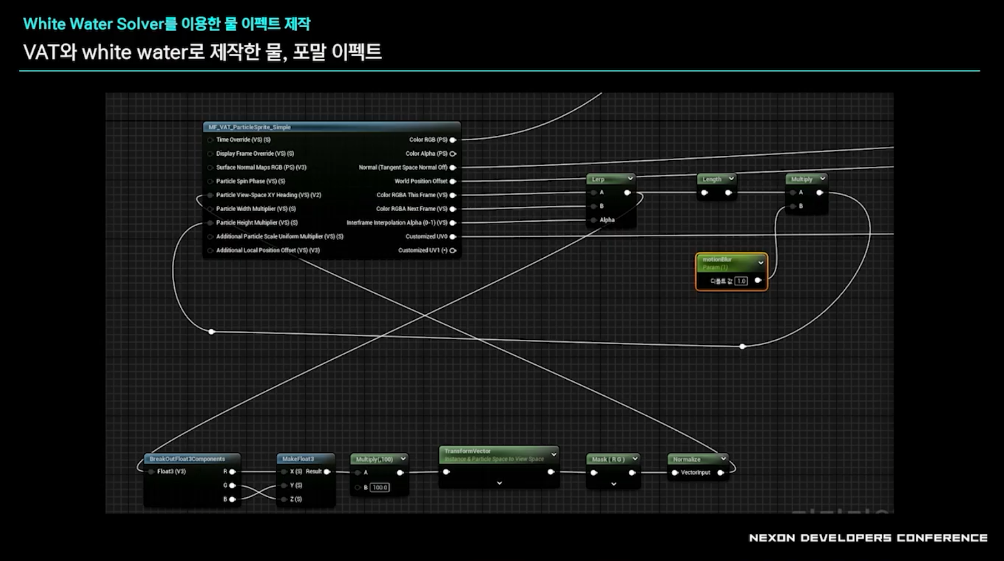This screenshot has height=561, width=1004.
Task: Click the Particle Height Multiplier input pin
Action: [x=210, y=223]
